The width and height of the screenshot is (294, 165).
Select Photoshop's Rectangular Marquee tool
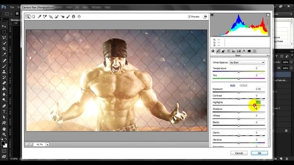pyautogui.click(x=4, y=32)
